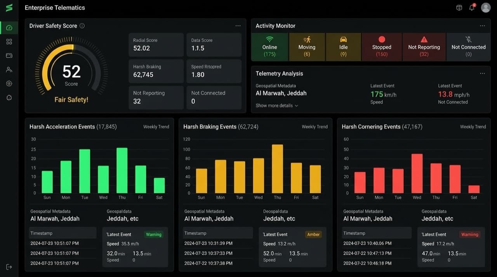Click the Thu bar in Harsh Braking chart
The height and width of the screenshot is (277, 497).
[277, 169]
